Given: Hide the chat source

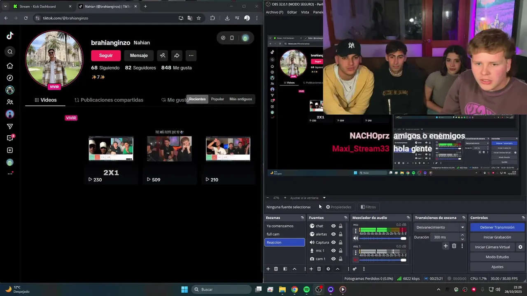Looking at the screenshot, I should point(333,226).
